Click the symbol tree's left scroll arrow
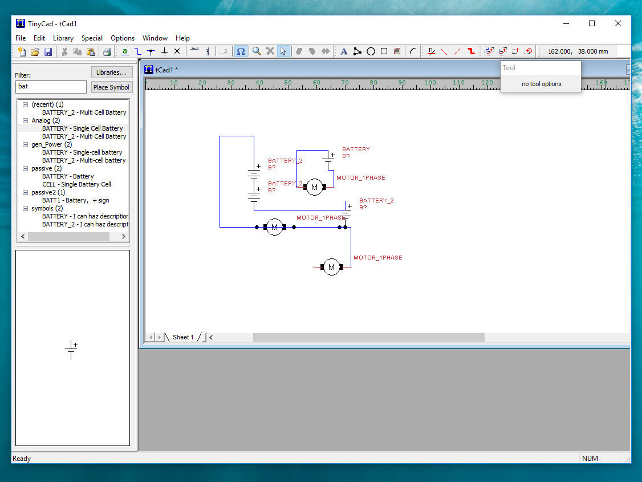 point(23,237)
